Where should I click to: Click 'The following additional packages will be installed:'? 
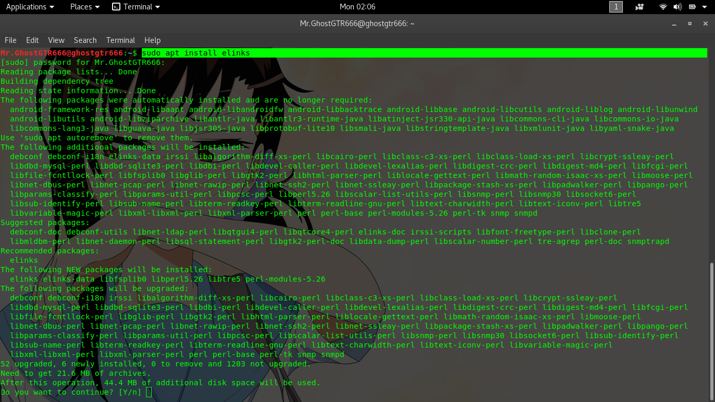[x=122, y=147]
